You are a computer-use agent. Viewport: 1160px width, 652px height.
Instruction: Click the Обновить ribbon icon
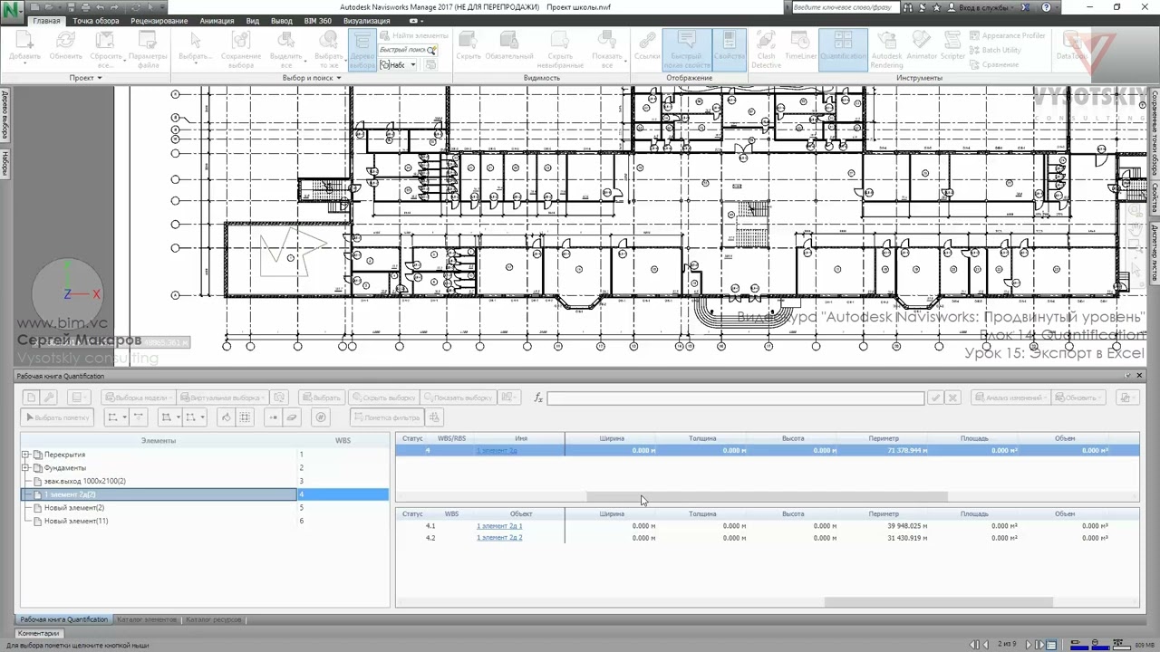tap(65, 48)
